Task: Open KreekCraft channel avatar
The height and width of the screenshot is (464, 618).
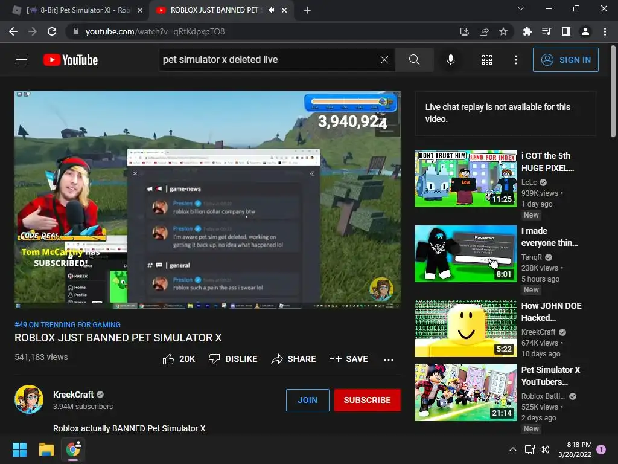Action: tap(29, 399)
